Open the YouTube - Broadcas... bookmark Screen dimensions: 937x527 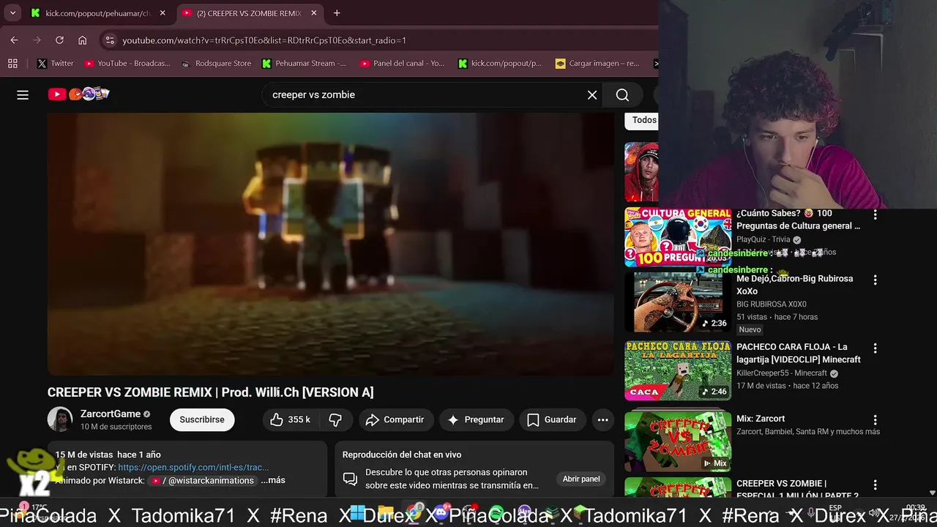coord(127,64)
